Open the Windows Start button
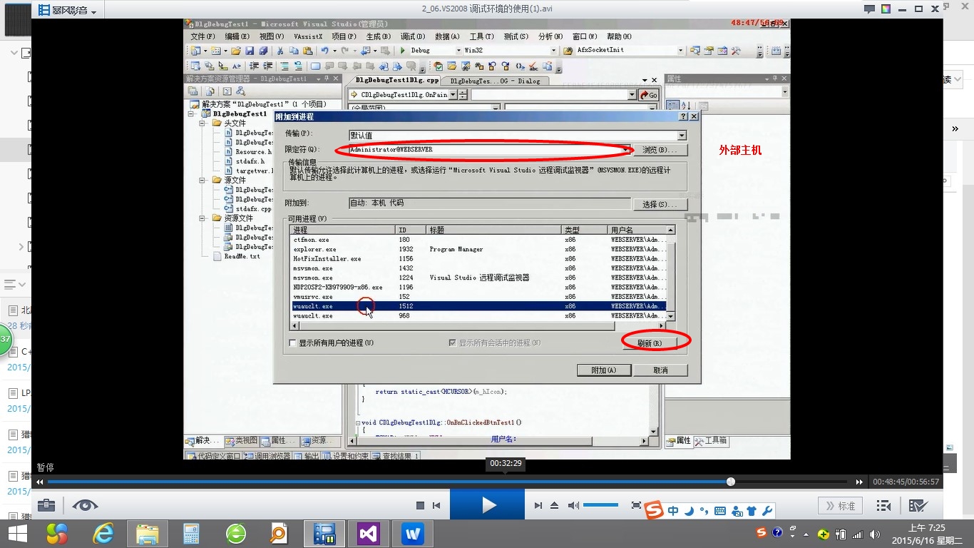Image resolution: width=974 pixels, height=548 pixels. click(17, 533)
